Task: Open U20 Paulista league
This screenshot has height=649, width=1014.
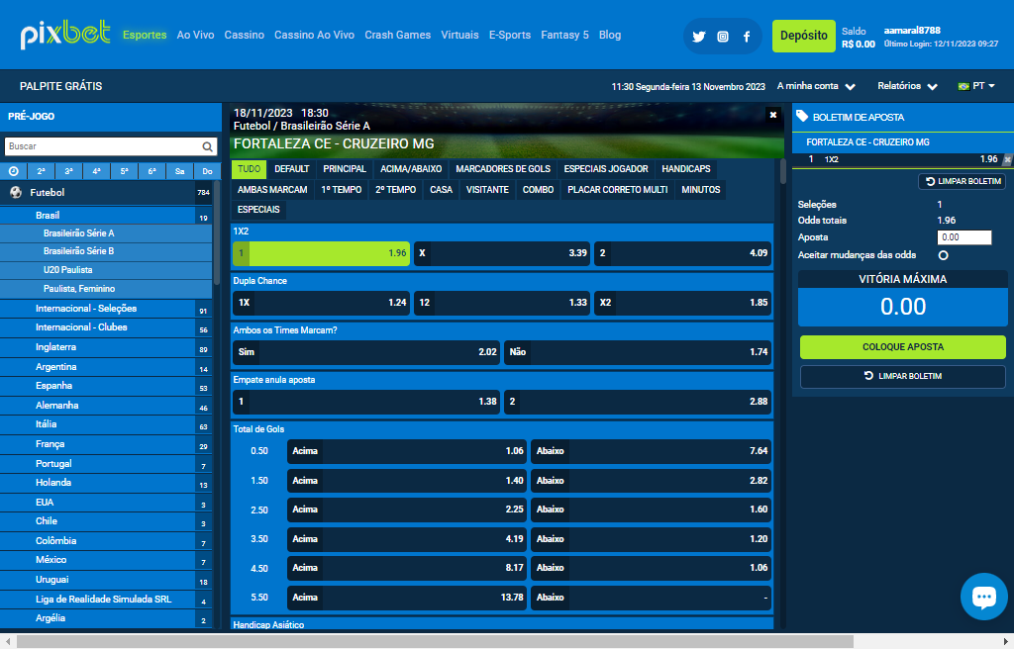Action: pyautogui.click(x=106, y=270)
